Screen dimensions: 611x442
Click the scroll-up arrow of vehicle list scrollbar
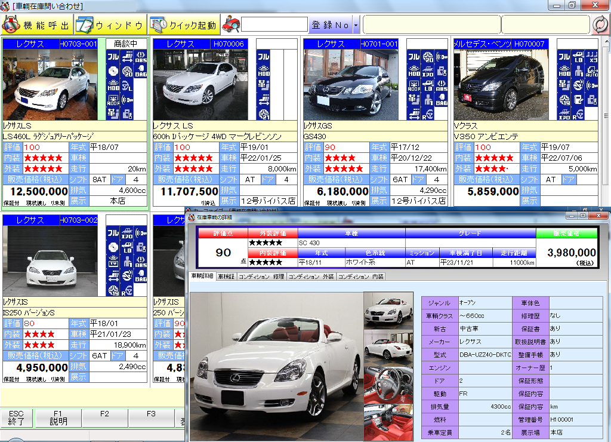tap(606, 41)
